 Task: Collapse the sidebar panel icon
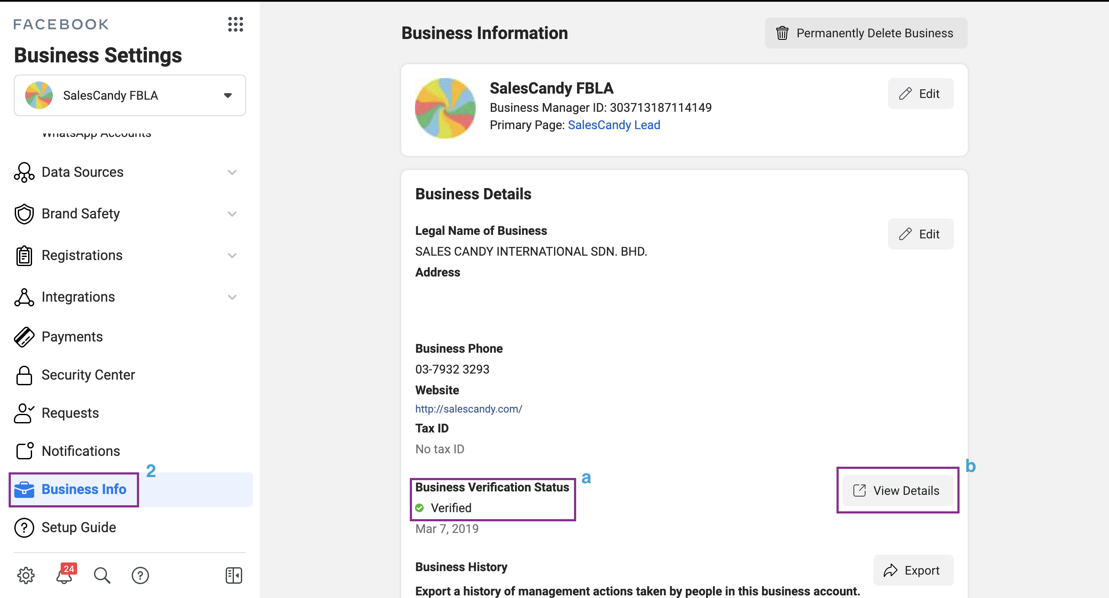[234, 575]
